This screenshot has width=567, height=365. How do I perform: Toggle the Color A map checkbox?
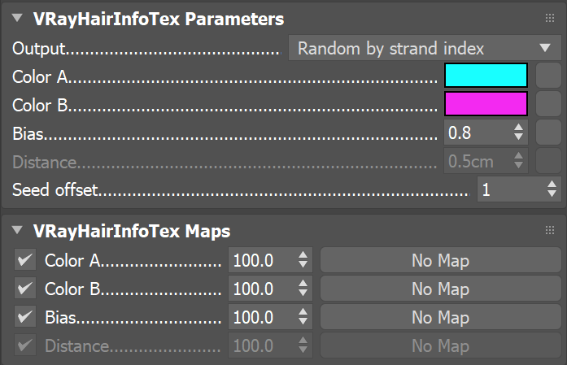[25, 260]
